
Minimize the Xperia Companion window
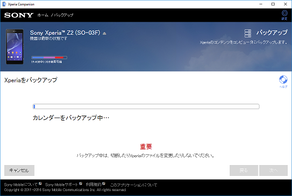[261, 4]
